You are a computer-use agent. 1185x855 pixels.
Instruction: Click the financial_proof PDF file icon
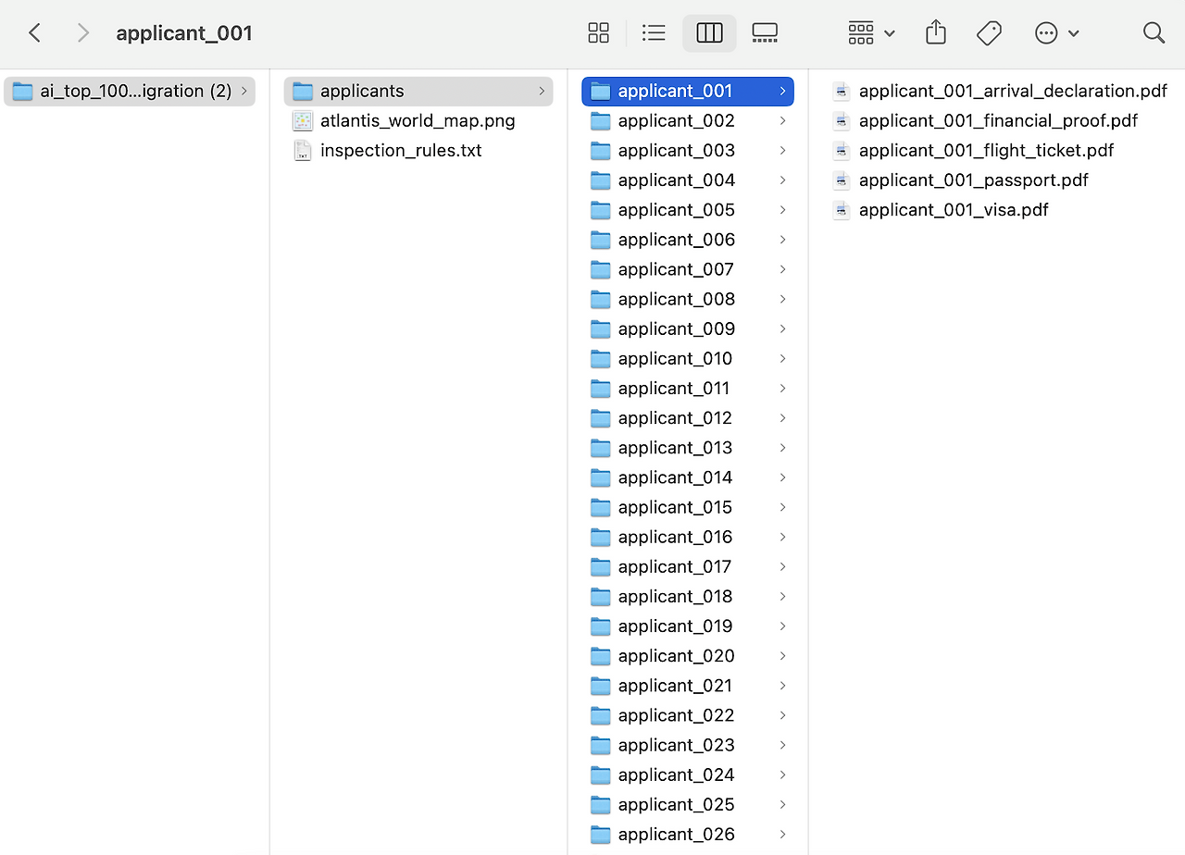[842, 120]
